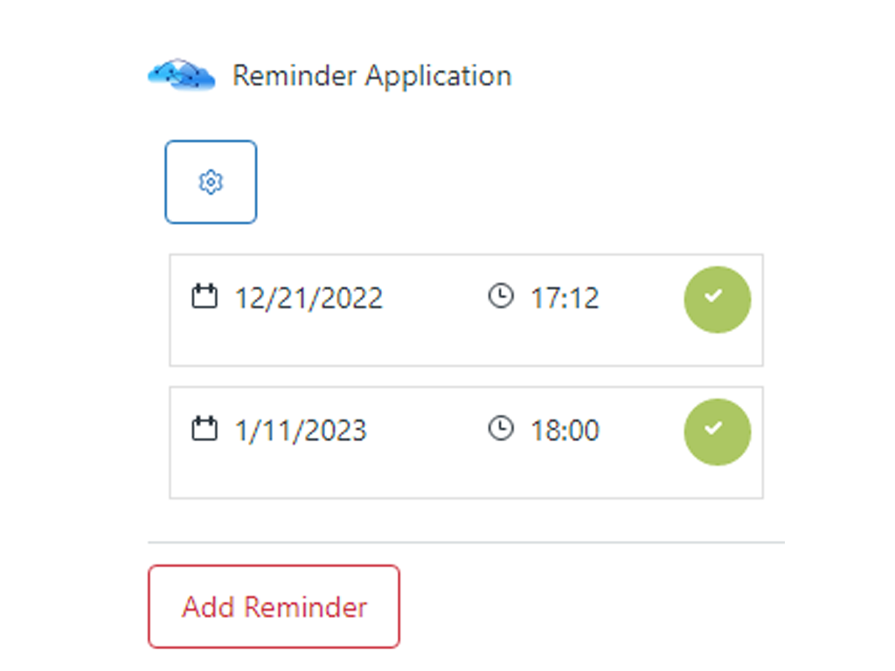This screenshot has width=895, height=671.
Task: Click the clock icon beside 18:00
Action: (500, 429)
